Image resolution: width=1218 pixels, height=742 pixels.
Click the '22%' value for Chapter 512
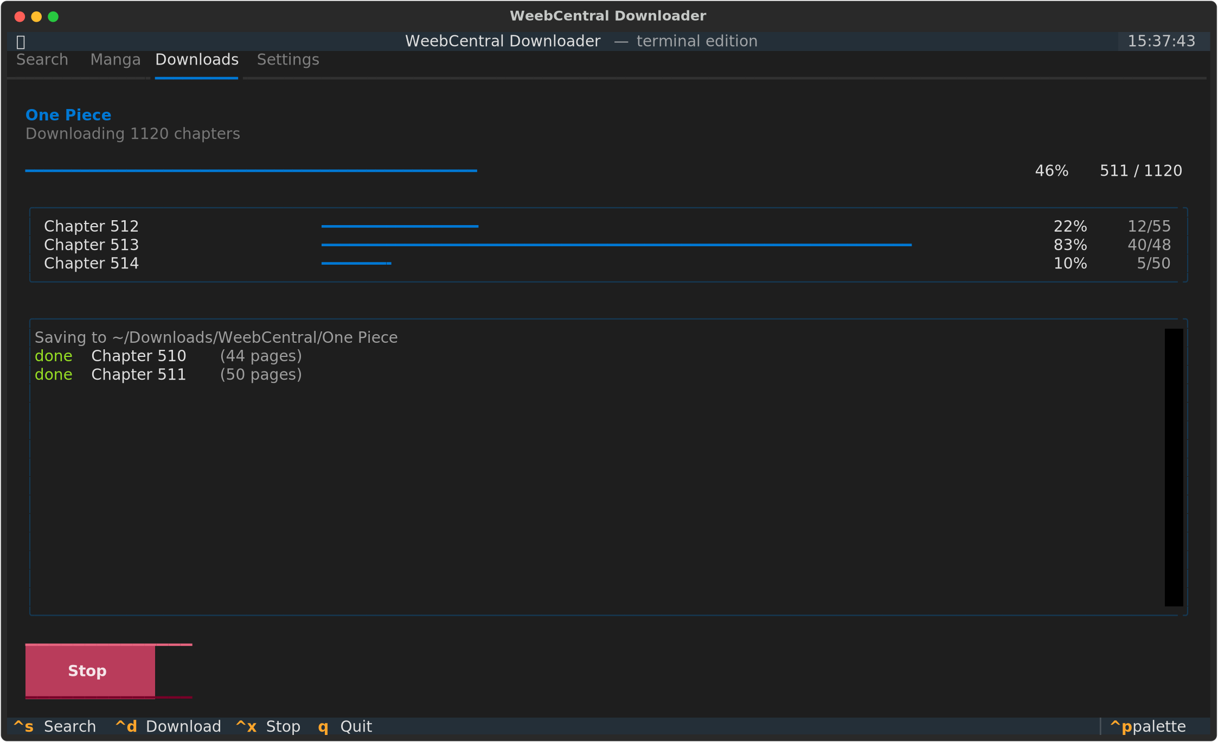click(1070, 226)
